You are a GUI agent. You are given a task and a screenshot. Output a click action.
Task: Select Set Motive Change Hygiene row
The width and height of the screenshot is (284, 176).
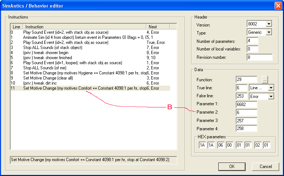click(90, 73)
